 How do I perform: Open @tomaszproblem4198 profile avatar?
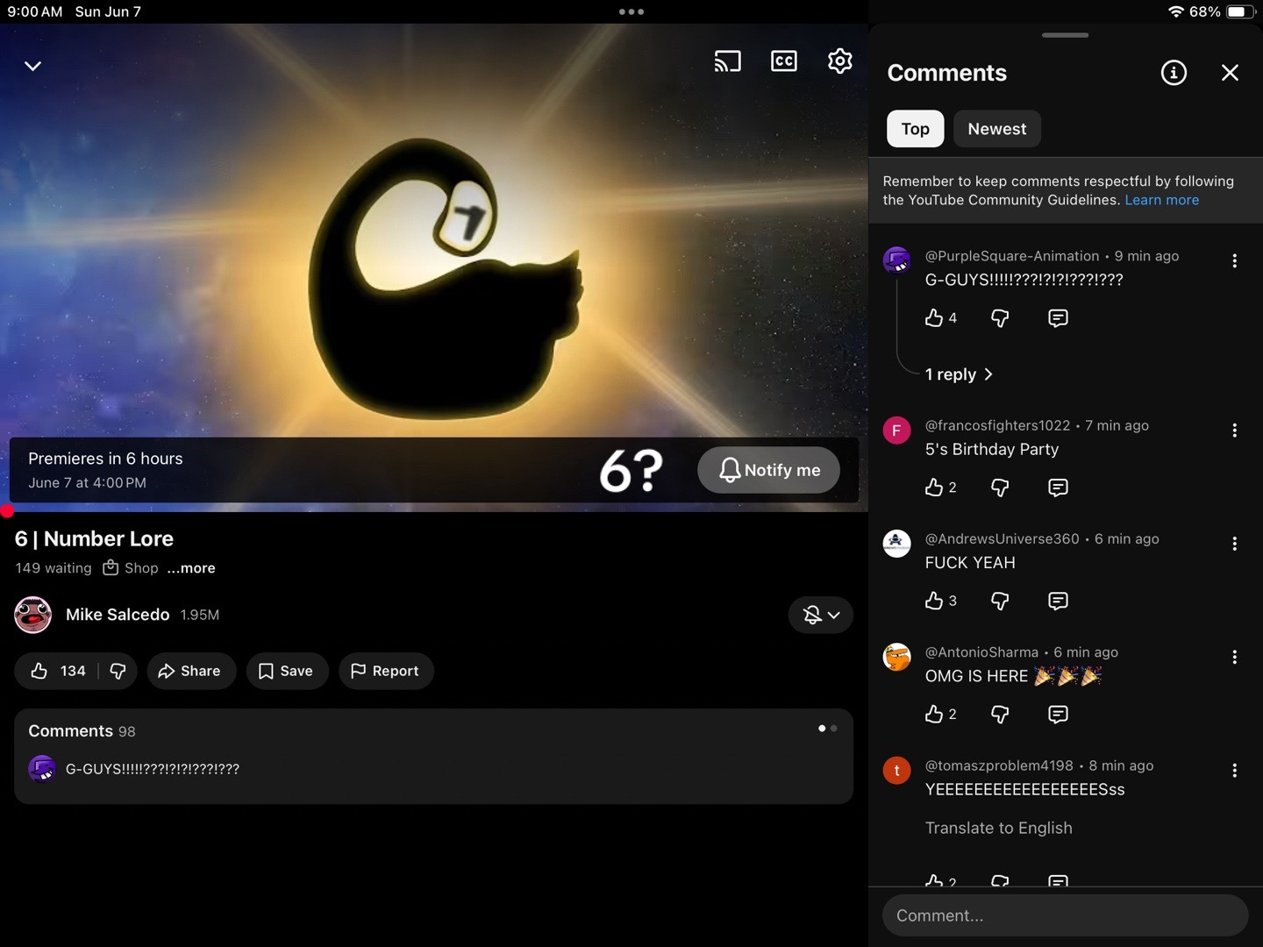[x=896, y=770]
